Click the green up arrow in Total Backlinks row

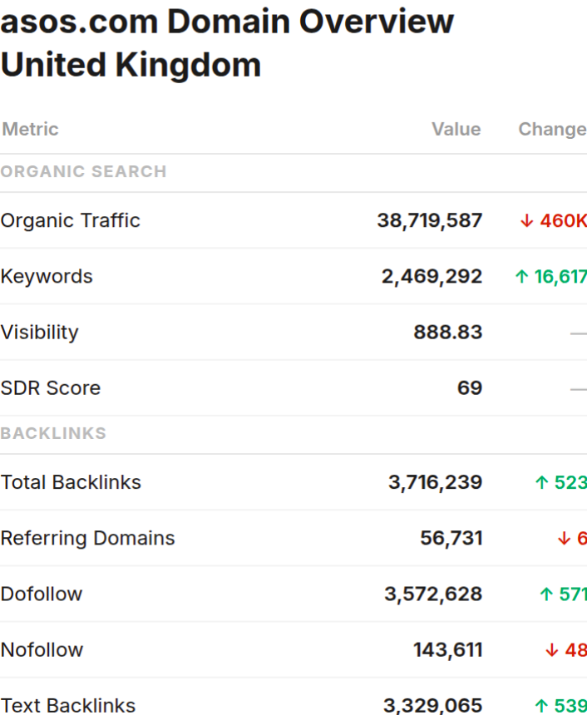tap(542, 483)
